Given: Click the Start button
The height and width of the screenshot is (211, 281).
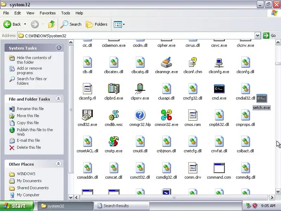Looking at the screenshot, I should coord(17,206).
